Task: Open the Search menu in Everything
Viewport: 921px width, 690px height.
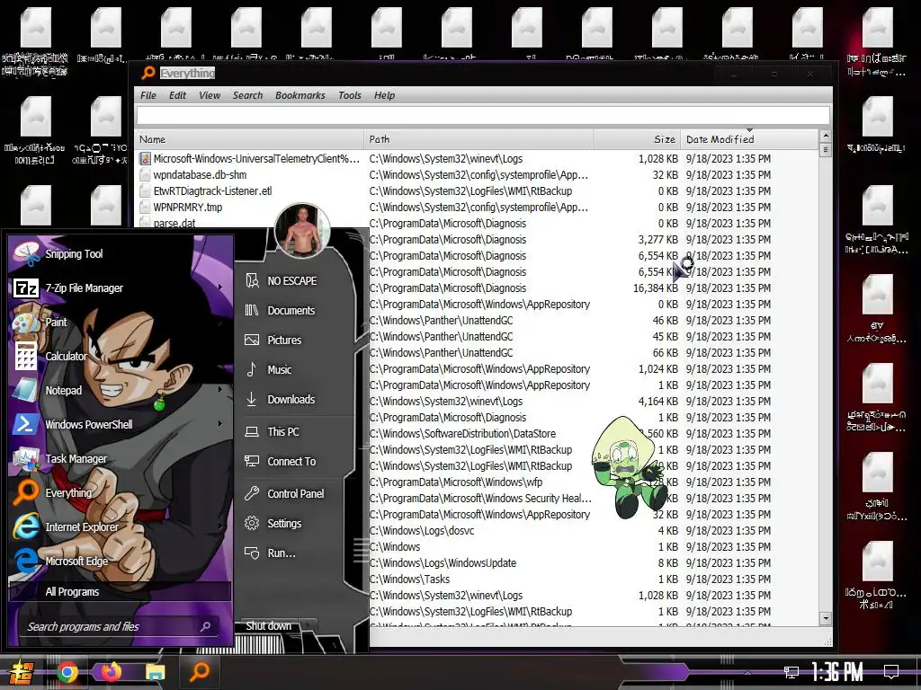Action: click(x=247, y=95)
